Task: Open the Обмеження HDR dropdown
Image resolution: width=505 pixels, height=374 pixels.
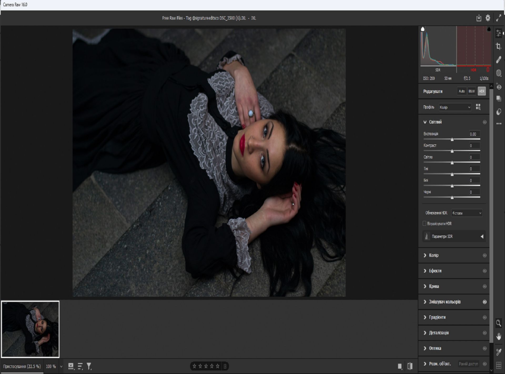Action: (467, 213)
